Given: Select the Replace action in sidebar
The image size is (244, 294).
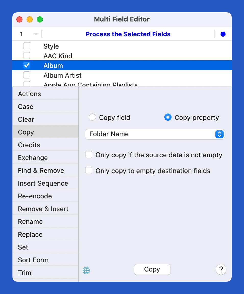Looking at the screenshot, I should click(30, 234).
